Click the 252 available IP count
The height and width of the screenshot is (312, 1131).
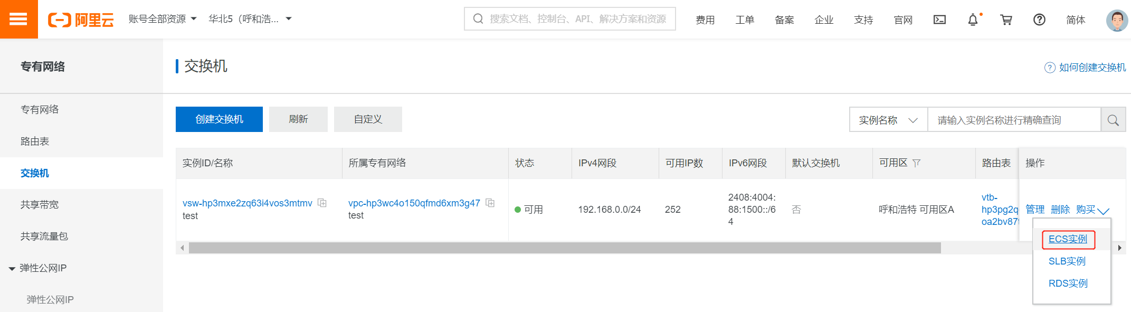tap(672, 210)
